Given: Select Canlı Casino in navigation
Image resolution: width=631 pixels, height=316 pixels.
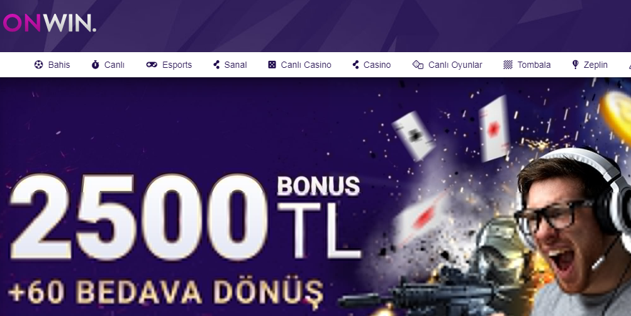Looking at the screenshot, I should [306, 65].
